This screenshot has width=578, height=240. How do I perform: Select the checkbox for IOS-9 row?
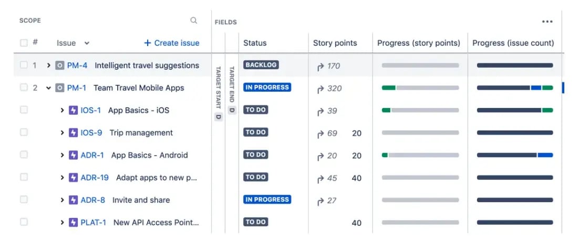pyautogui.click(x=24, y=133)
